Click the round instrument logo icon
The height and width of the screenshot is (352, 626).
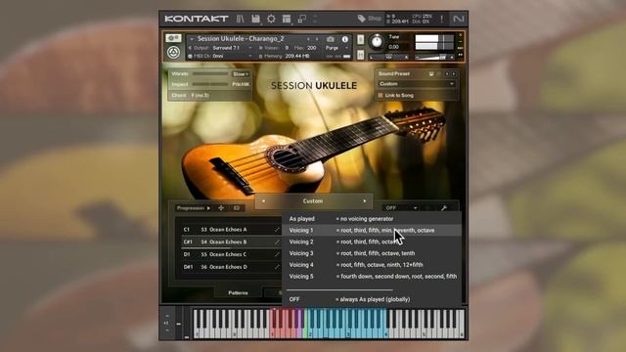tap(173, 52)
